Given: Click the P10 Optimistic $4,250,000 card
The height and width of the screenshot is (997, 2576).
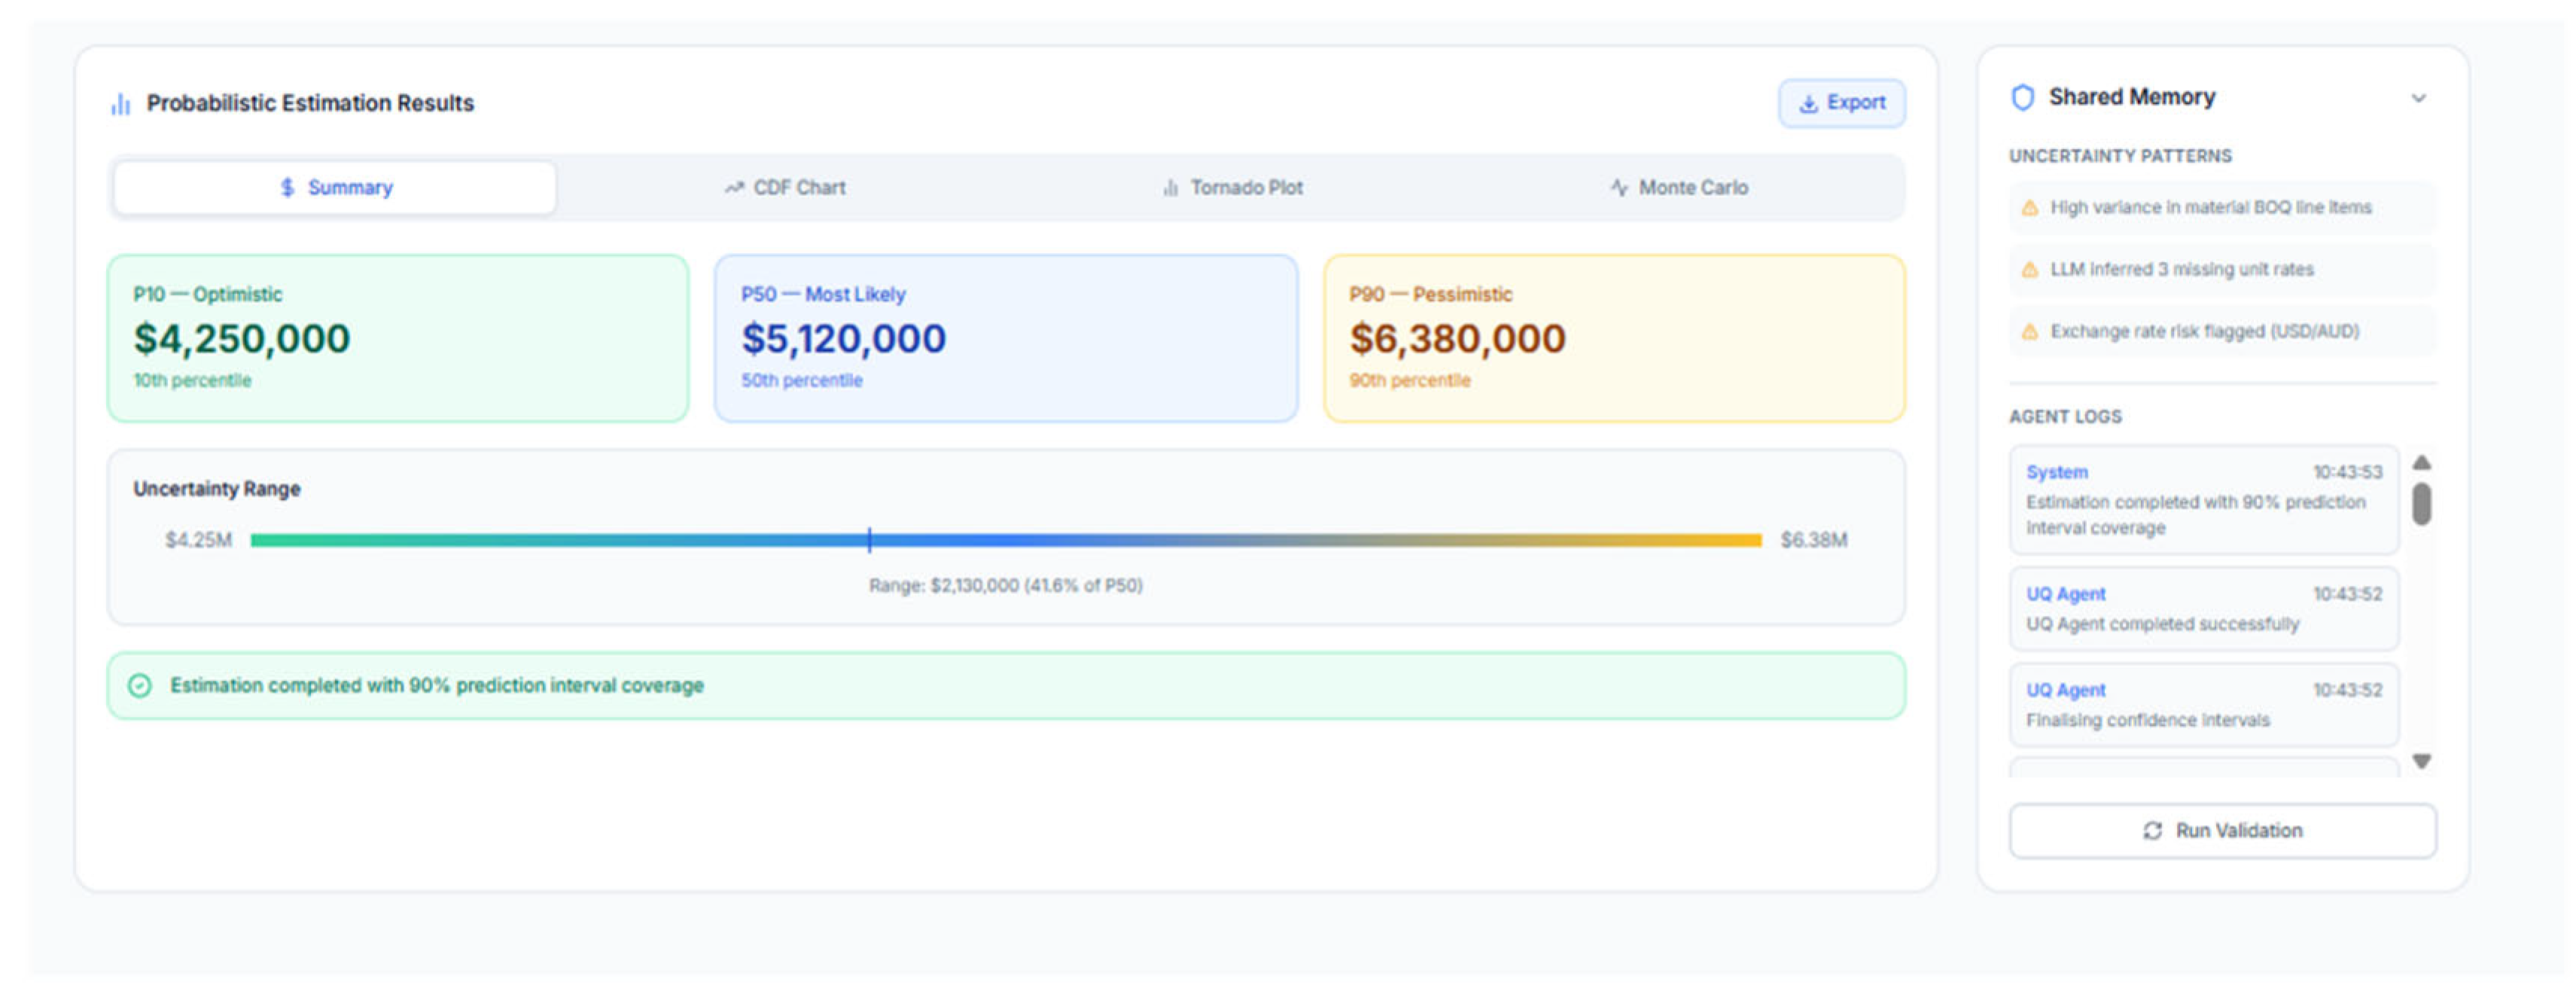Looking at the screenshot, I should [x=398, y=339].
